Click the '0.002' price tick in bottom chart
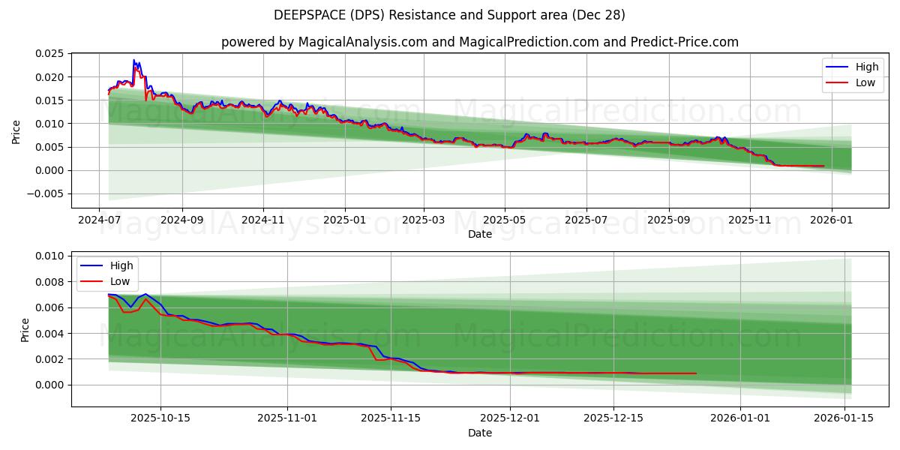The height and width of the screenshot is (450, 900). click(x=51, y=359)
